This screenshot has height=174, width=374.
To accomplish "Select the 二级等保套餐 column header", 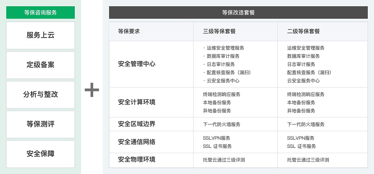I will (303, 31).
